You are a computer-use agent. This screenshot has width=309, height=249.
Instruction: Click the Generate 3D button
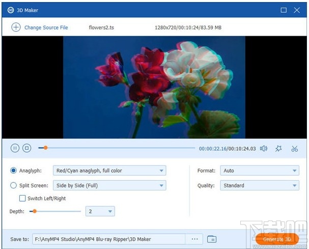click(277, 239)
